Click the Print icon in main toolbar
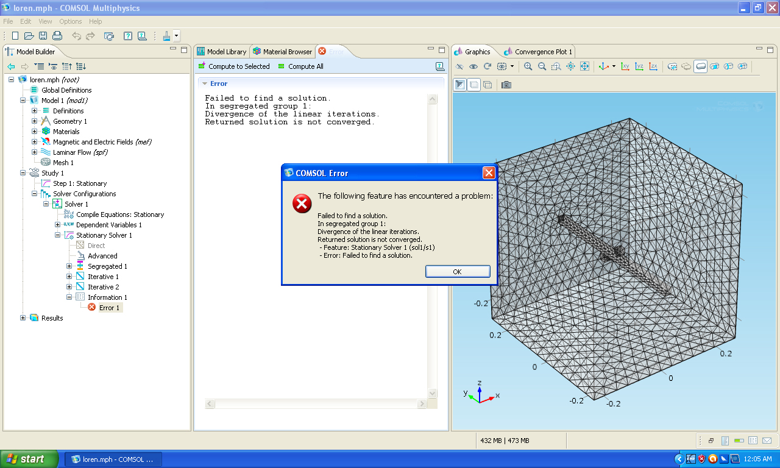The image size is (780, 468). 57,36
